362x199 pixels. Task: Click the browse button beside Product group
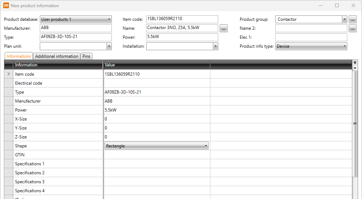pos(353,20)
